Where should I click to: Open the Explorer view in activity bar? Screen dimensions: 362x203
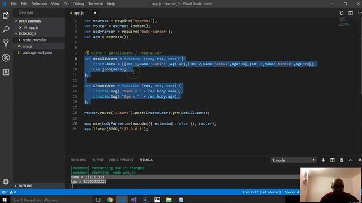[6, 15]
